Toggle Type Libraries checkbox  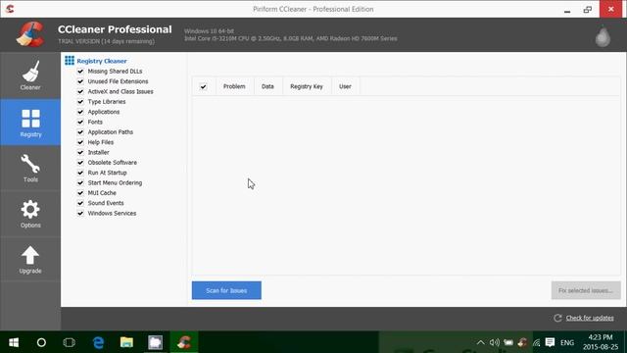click(80, 102)
